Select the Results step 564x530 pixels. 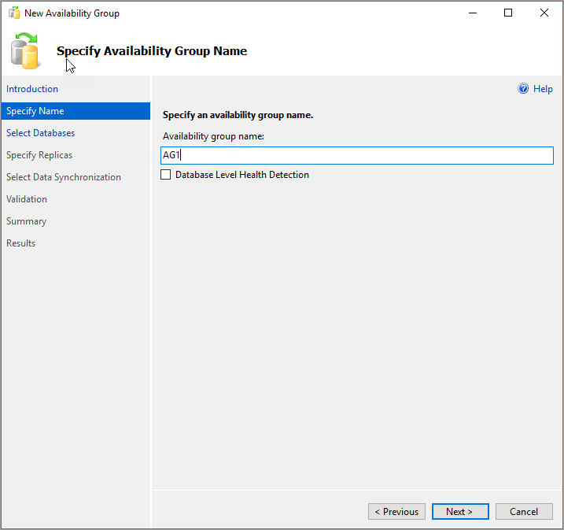pos(21,243)
